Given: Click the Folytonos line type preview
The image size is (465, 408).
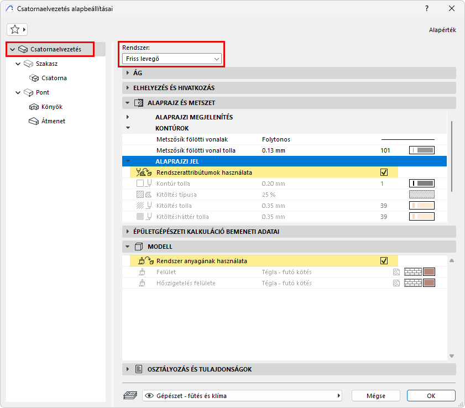Looking at the screenshot, I should pyautogui.click(x=407, y=139).
